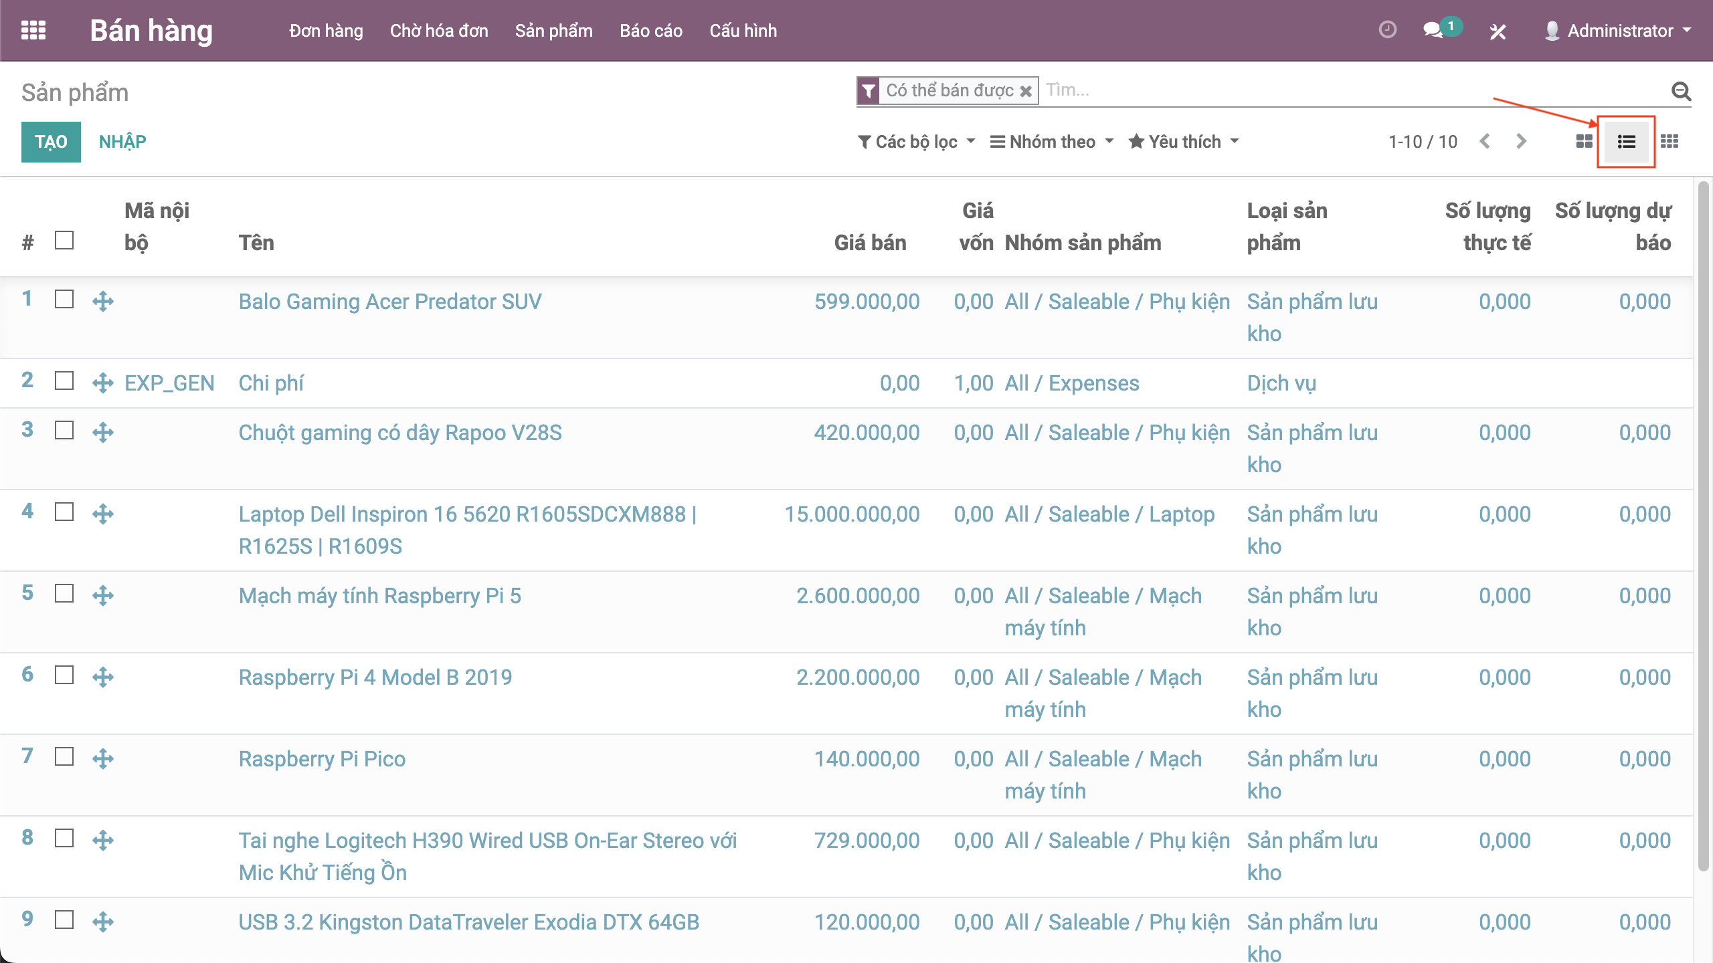Click the drag handle on the Chi phí row

pyautogui.click(x=103, y=383)
